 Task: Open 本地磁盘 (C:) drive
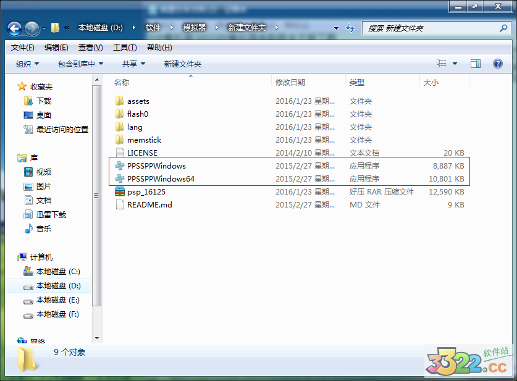pos(52,272)
